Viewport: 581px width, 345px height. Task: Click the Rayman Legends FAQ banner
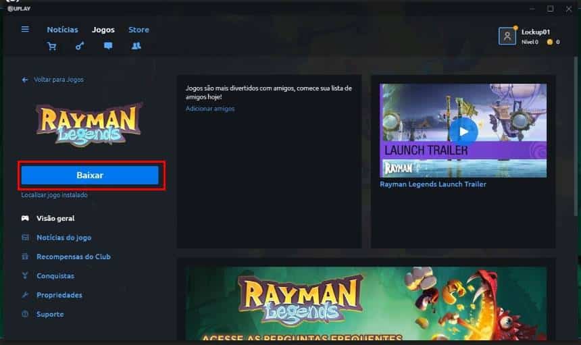pyautogui.click(x=366, y=304)
